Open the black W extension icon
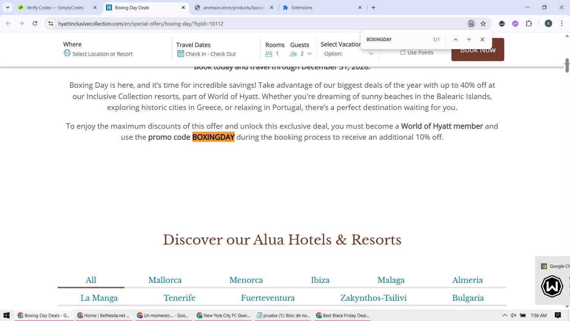Viewport: 570px width, 321px height. (502, 24)
